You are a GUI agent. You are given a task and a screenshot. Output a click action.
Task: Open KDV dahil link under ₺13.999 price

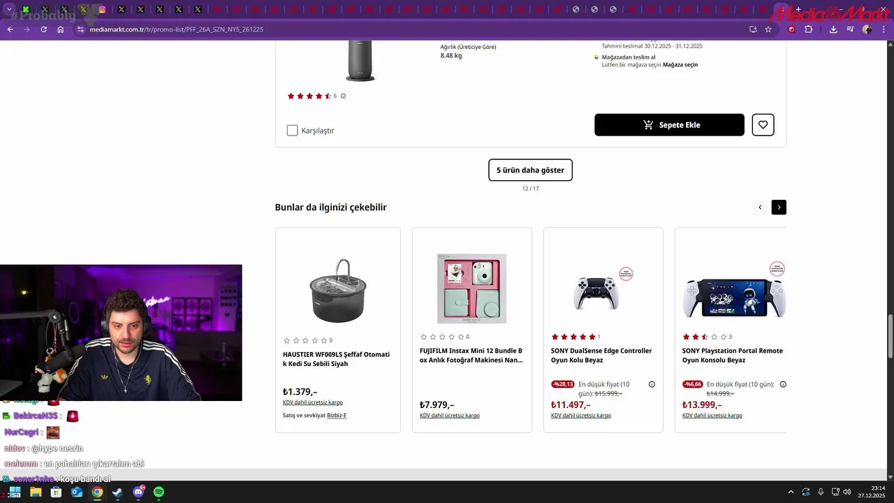coord(712,416)
